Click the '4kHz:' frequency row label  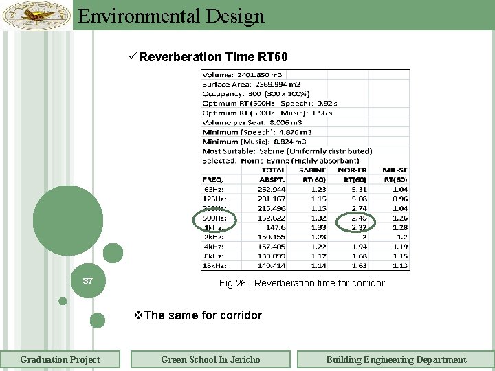point(214,247)
